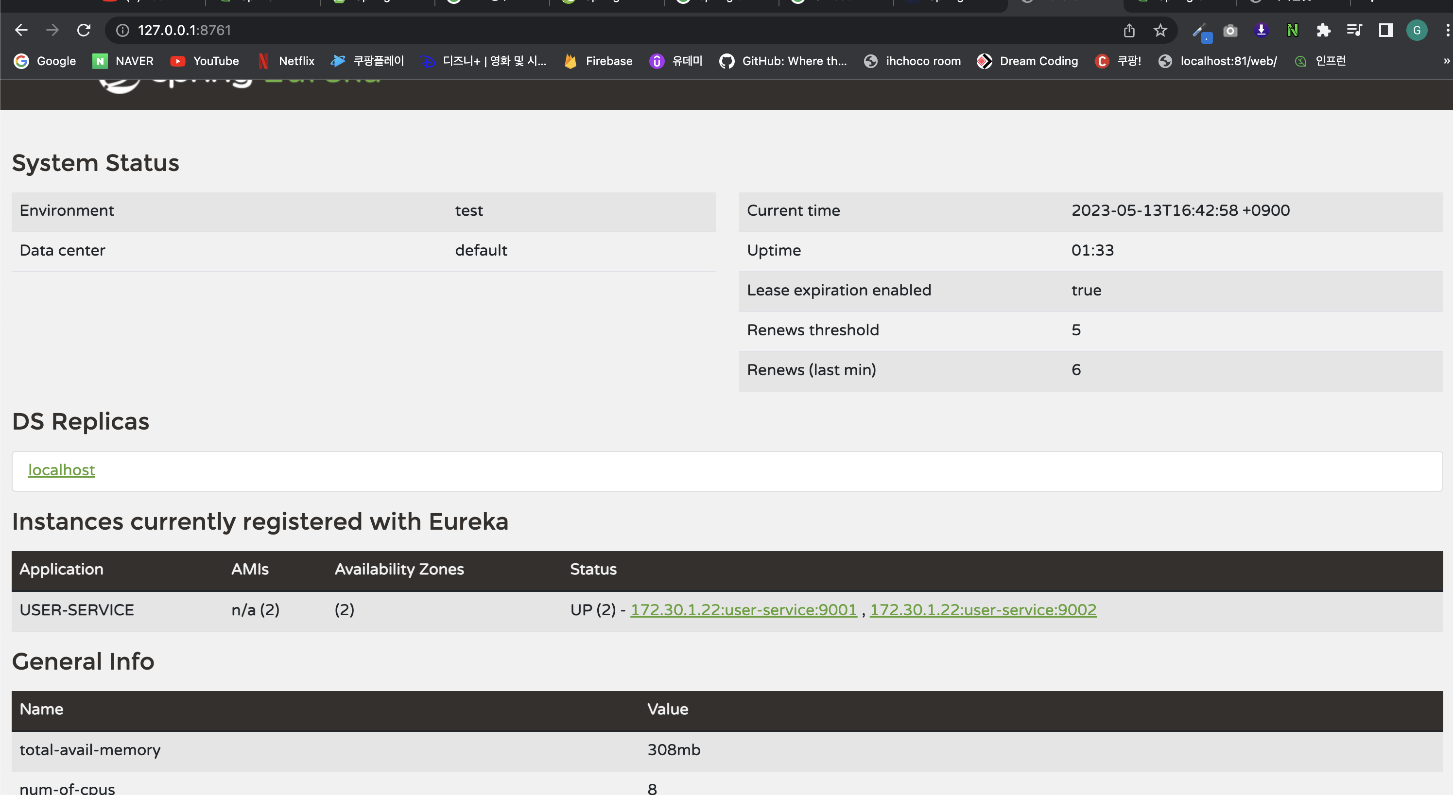Image resolution: width=1453 pixels, height=795 pixels.
Task: Select the Renews threshold value 5
Action: coord(1076,329)
